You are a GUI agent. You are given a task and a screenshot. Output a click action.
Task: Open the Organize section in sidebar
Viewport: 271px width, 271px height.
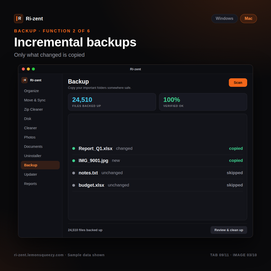[x=40, y=91]
